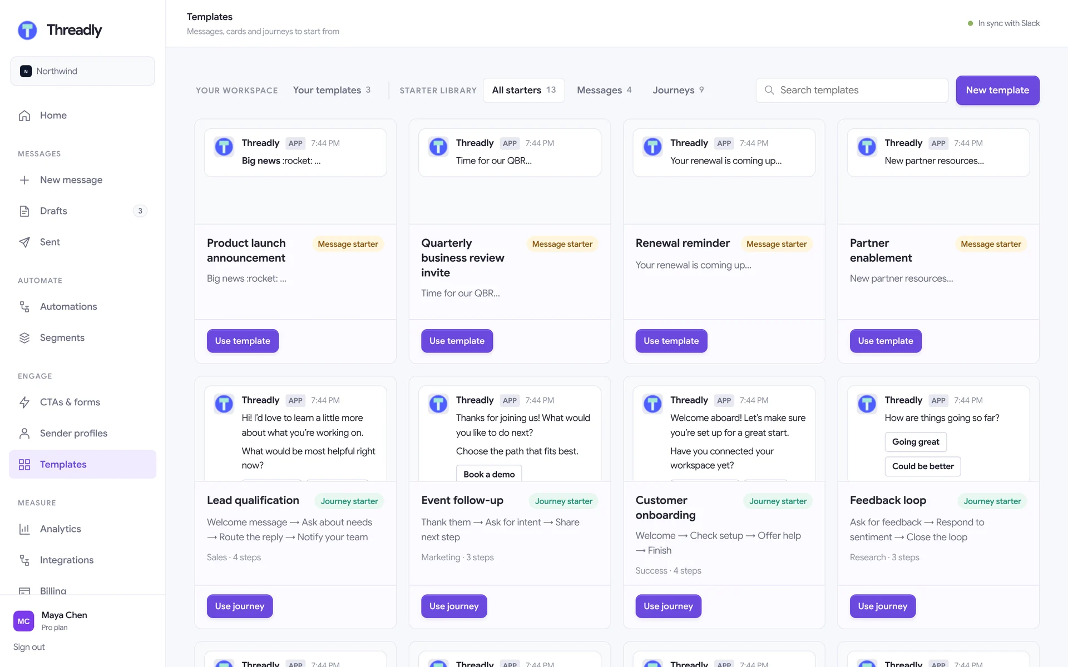
Task: Click the CTAs & forms lightning icon
Action: coord(24,402)
